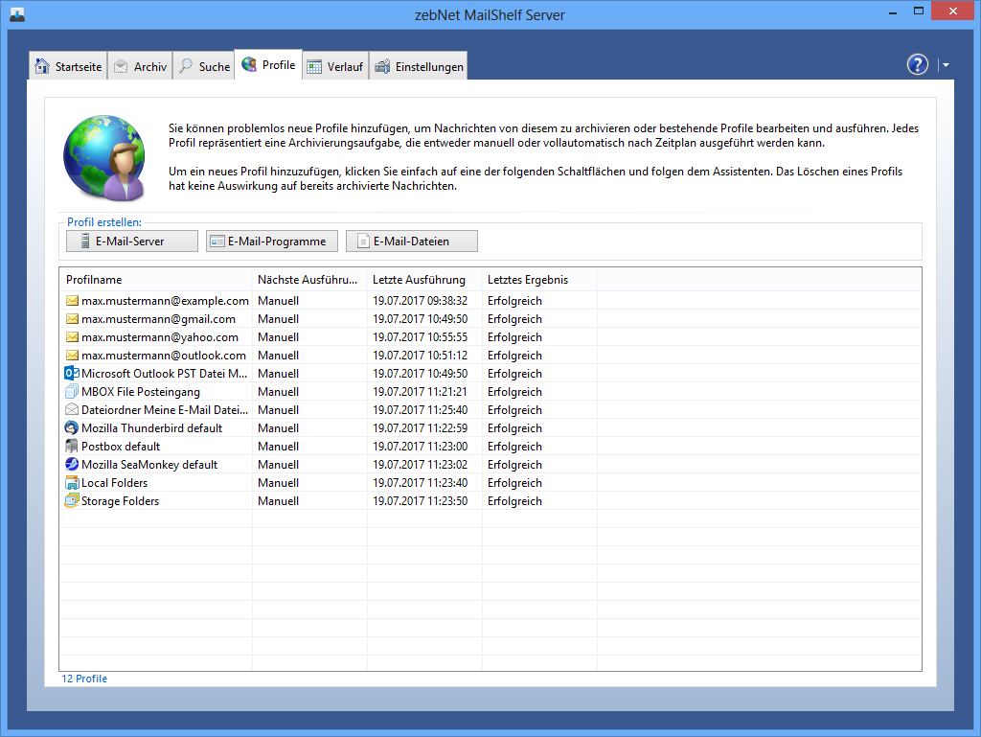Click the blue help question mark icon
This screenshot has height=737, width=981.
tap(917, 64)
